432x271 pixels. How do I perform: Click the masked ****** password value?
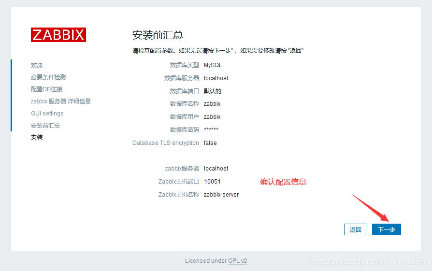(x=211, y=129)
